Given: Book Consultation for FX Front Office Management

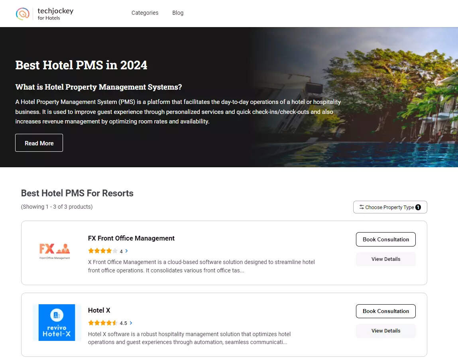Looking at the screenshot, I should (385, 239).
